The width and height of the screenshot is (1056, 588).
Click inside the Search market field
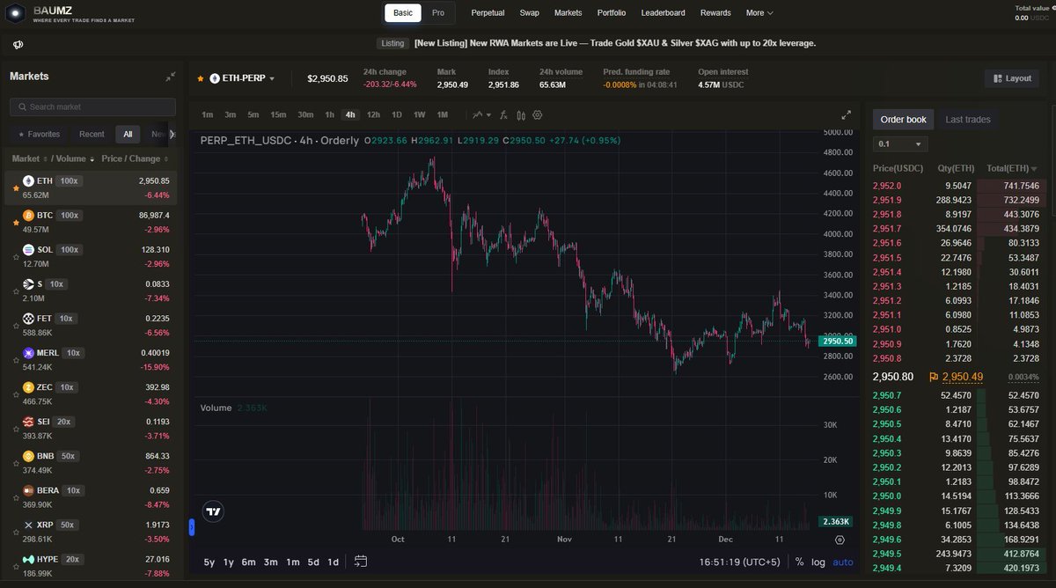coord(92,107)
